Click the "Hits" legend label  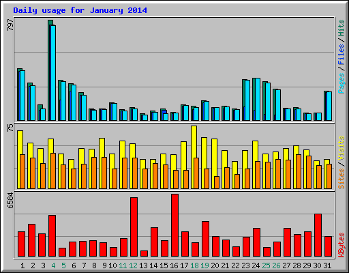coord(342,28)
